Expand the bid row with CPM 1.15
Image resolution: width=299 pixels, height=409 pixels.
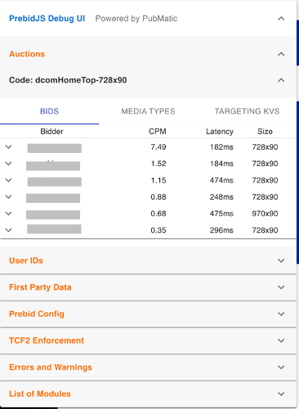(x=9, y=180)
